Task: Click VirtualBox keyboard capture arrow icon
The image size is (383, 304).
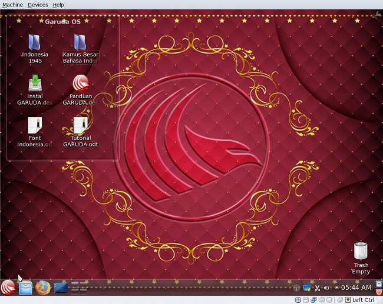Action: [348, 300]
